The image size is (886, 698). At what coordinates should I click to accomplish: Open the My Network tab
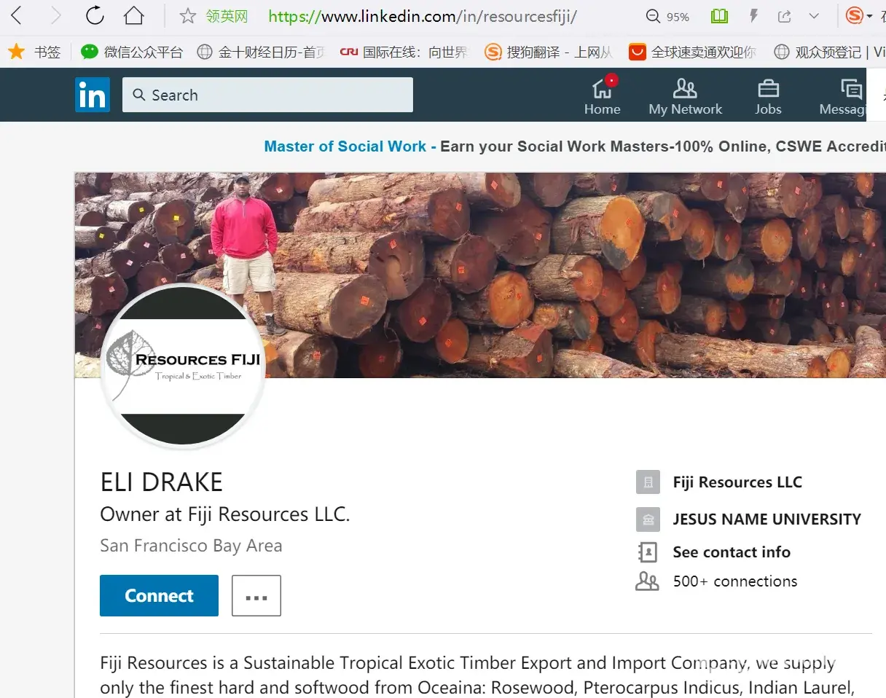(x=685, y=96)
